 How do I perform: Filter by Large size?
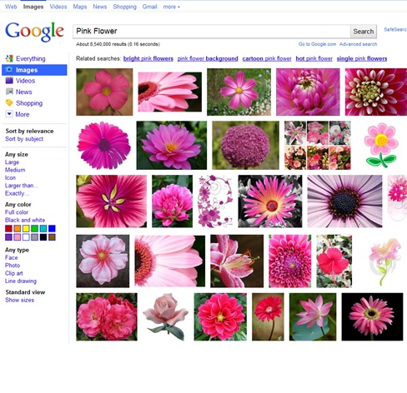(x=12, y=162)
